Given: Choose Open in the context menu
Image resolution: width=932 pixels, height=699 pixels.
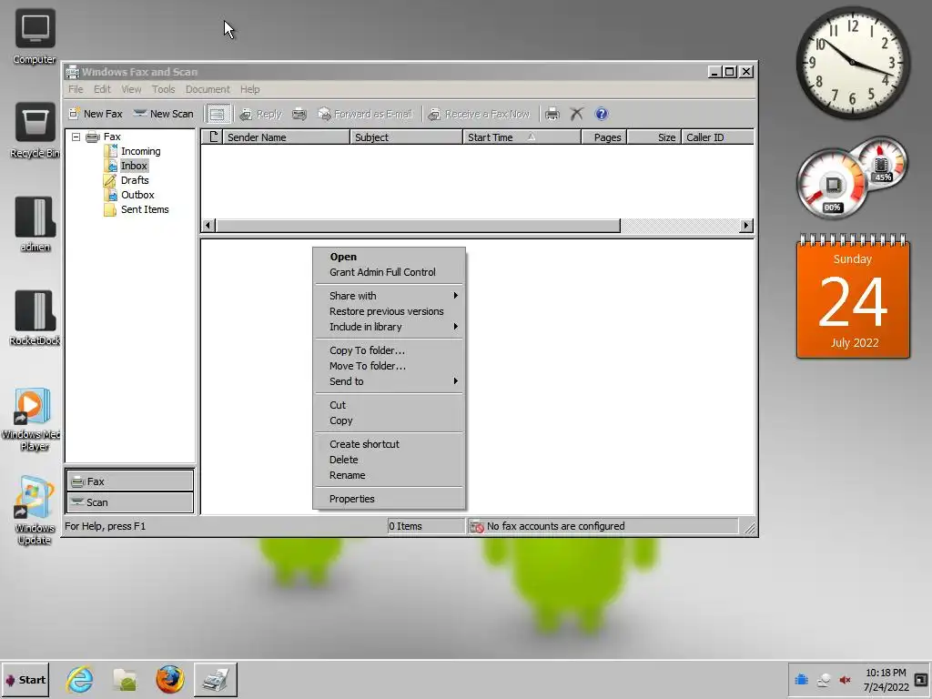Looking at the screenshot, I should [389, 257].
